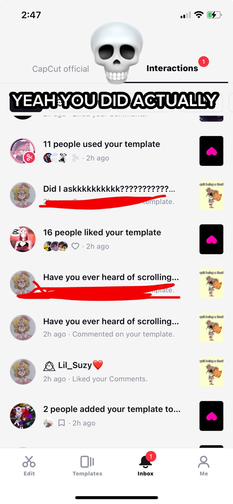
Task: Tap the Inbox bell icon
Action: [x=145, y=461]
